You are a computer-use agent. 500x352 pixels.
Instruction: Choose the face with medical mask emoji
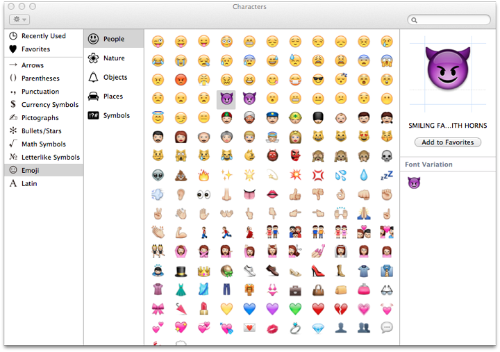point(295,80)
